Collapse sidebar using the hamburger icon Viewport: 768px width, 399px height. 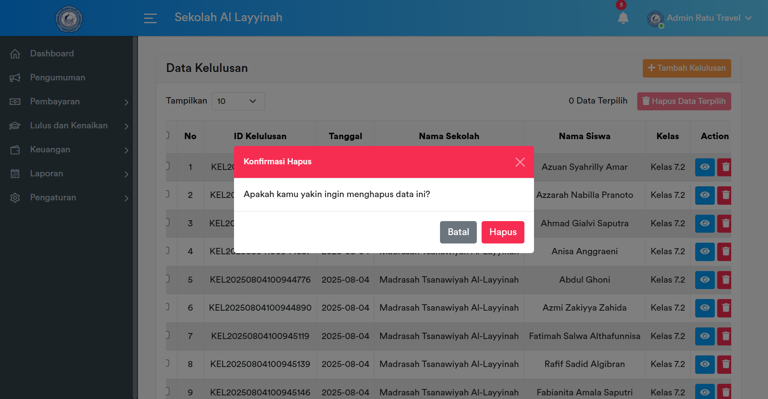(x=150, y=18)
